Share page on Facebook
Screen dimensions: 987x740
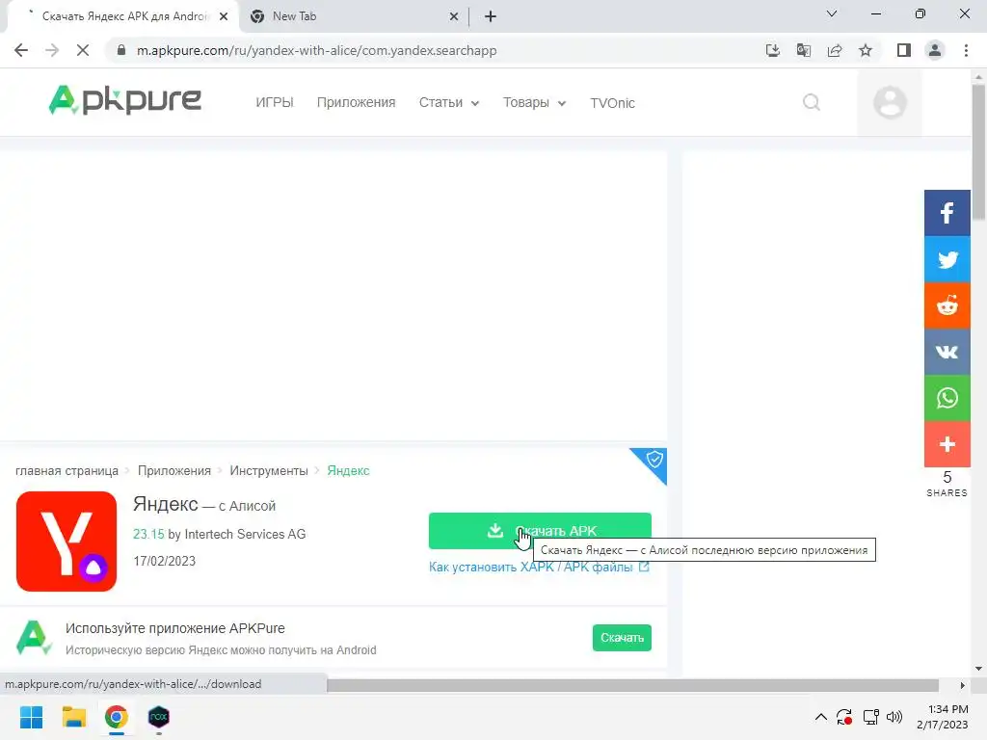click(947, 213)
